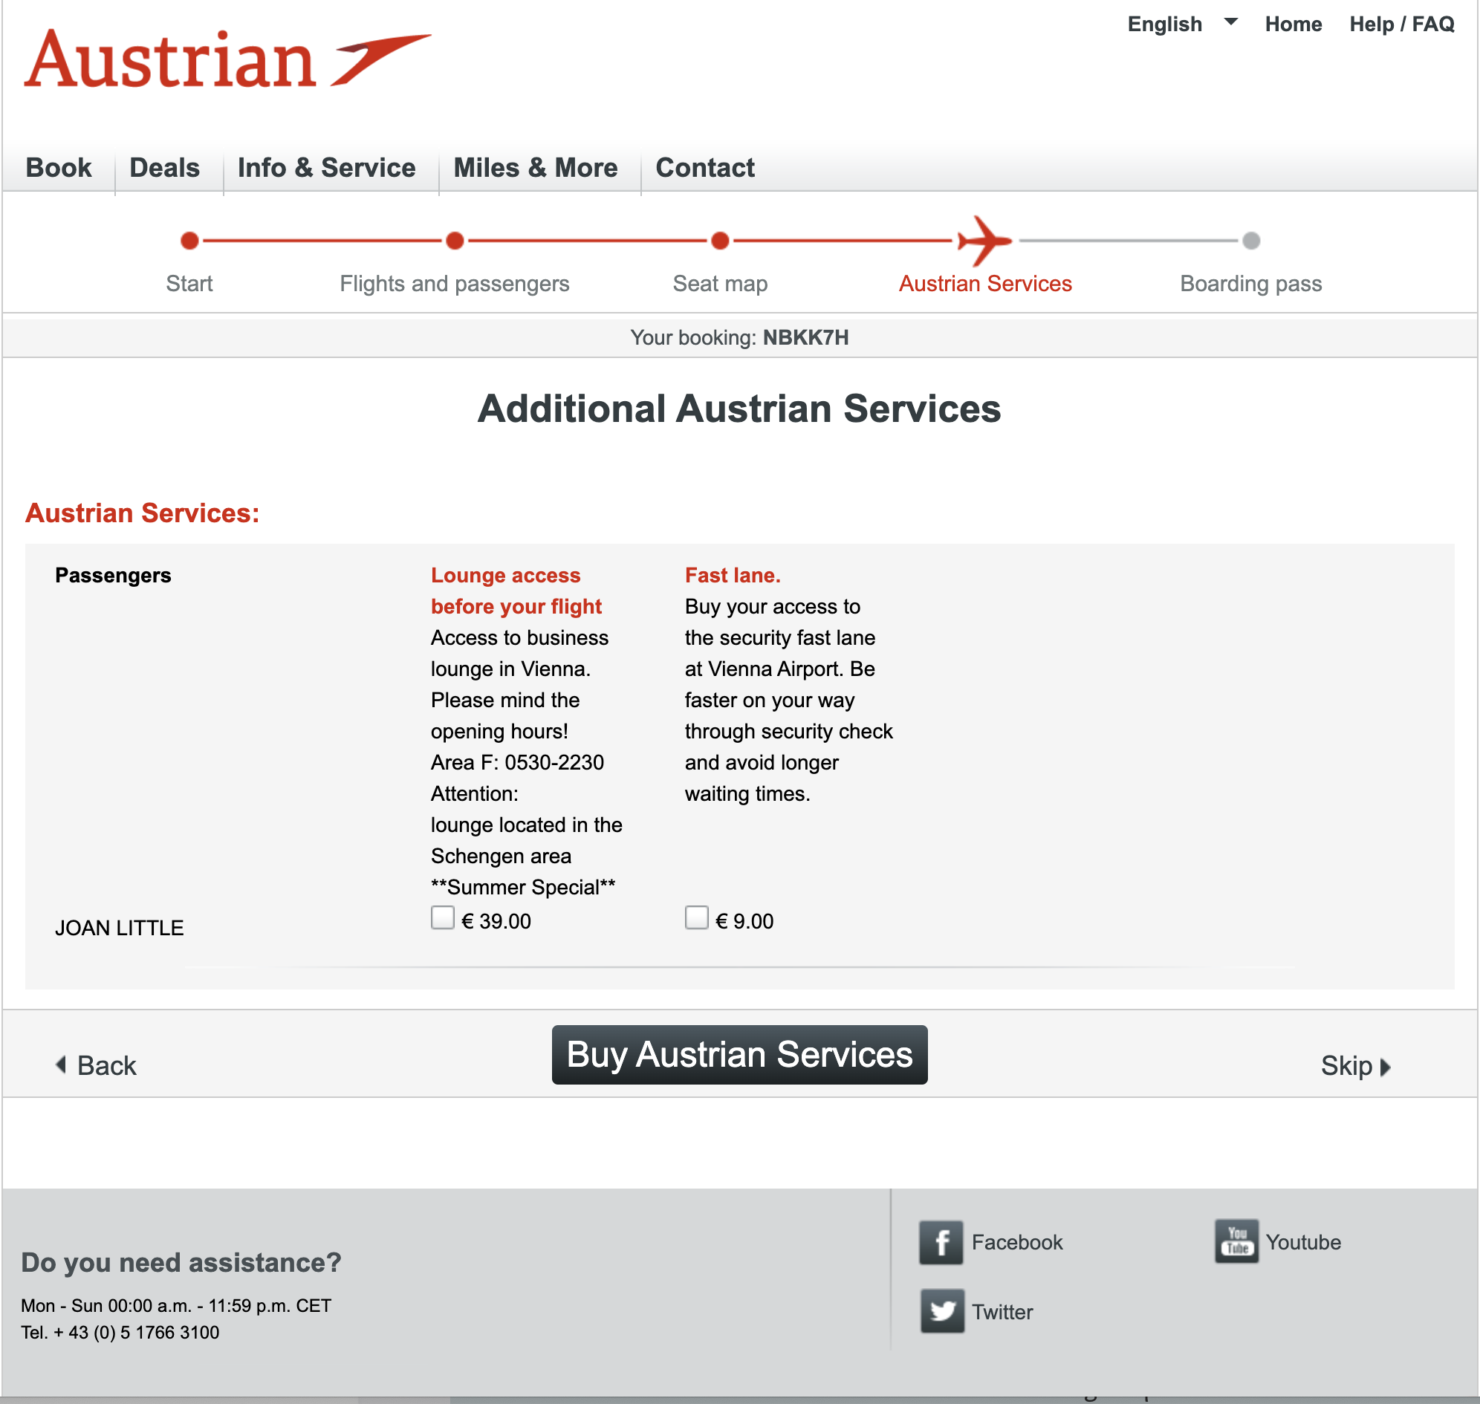Open the Deals menu item
The height and width of the screenshot is (1404, 1480).
164,168
